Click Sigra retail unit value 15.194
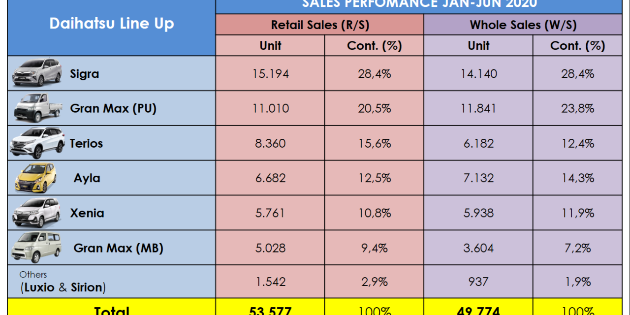Viewport: 630px width, 315px height. pos(270,74)
